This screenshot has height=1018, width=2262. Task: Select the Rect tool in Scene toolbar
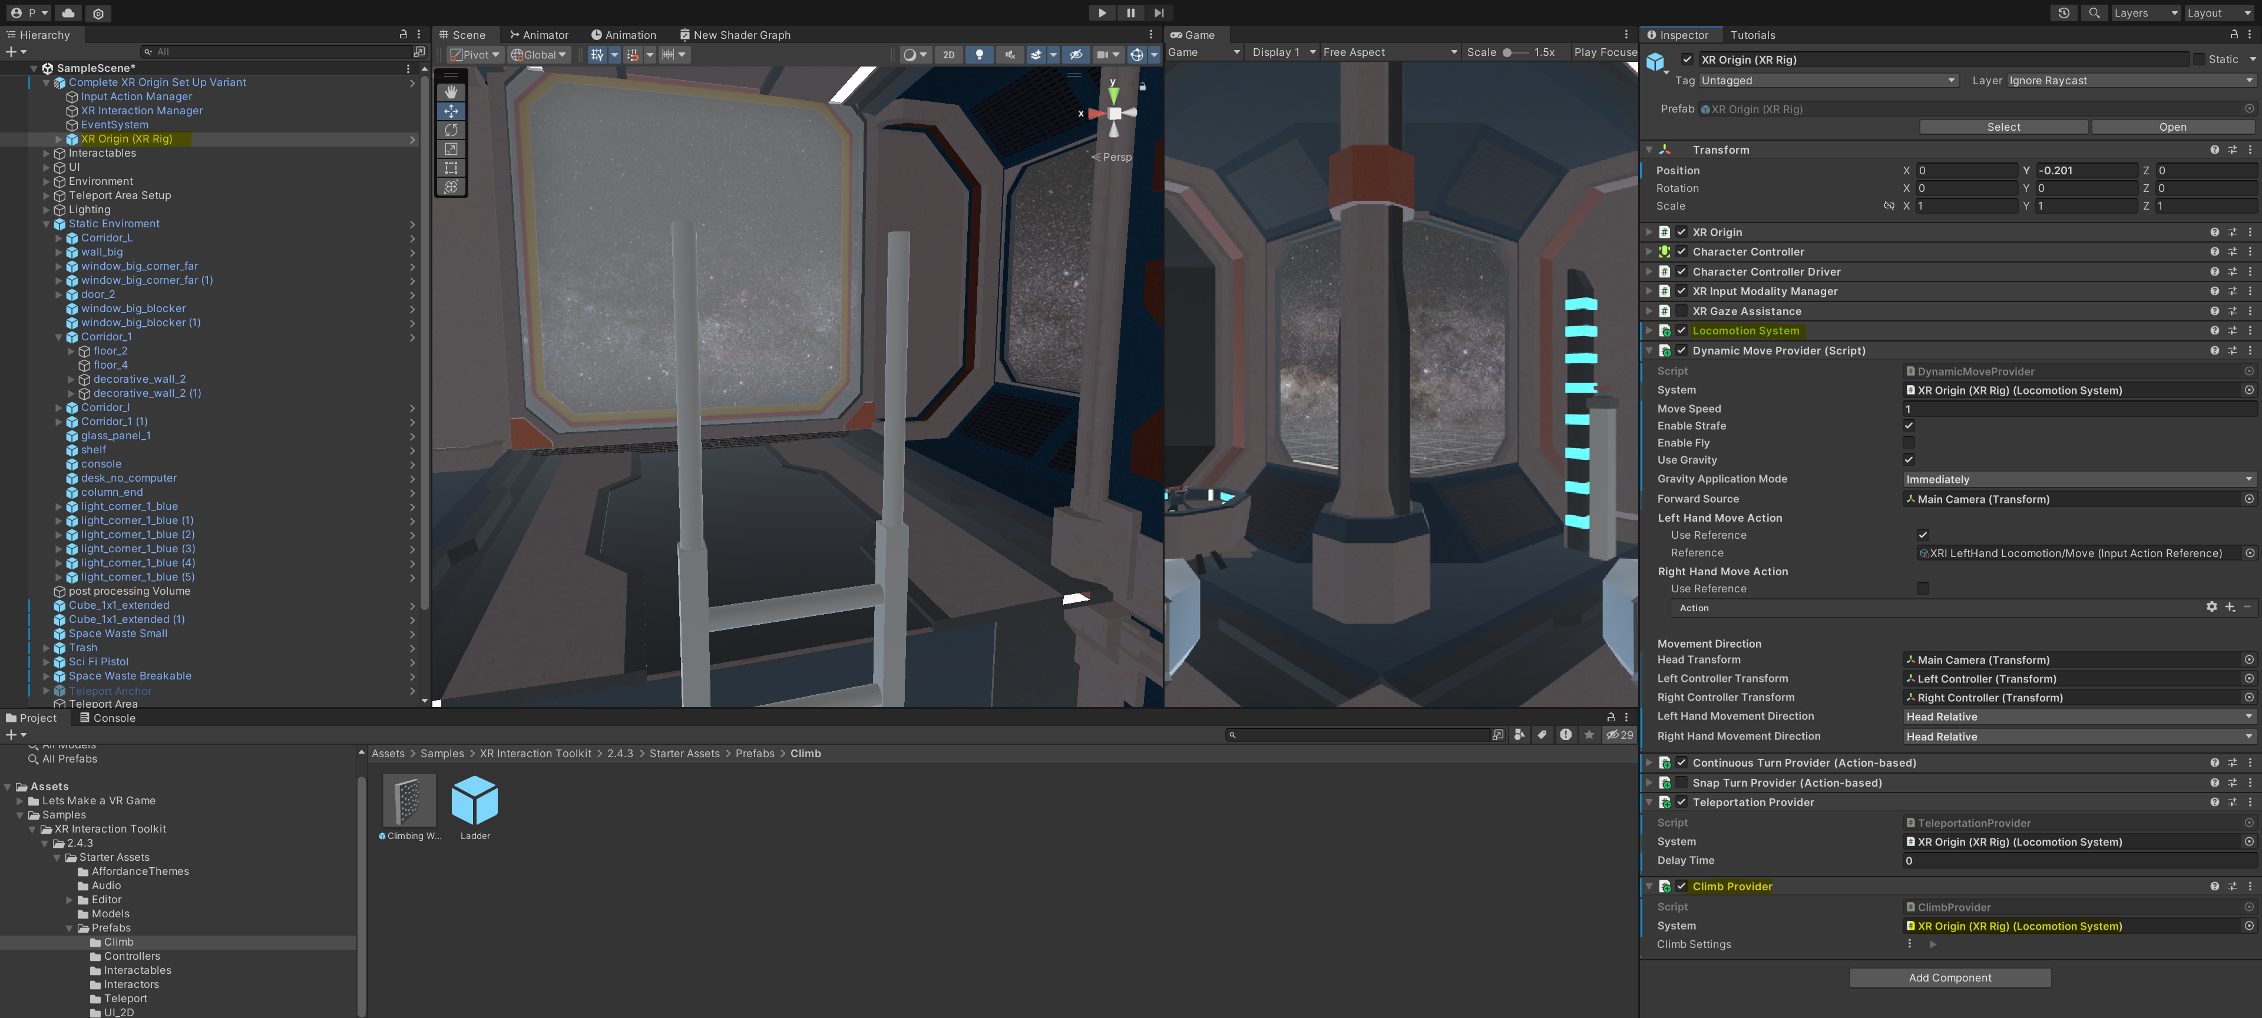point(451,168)
